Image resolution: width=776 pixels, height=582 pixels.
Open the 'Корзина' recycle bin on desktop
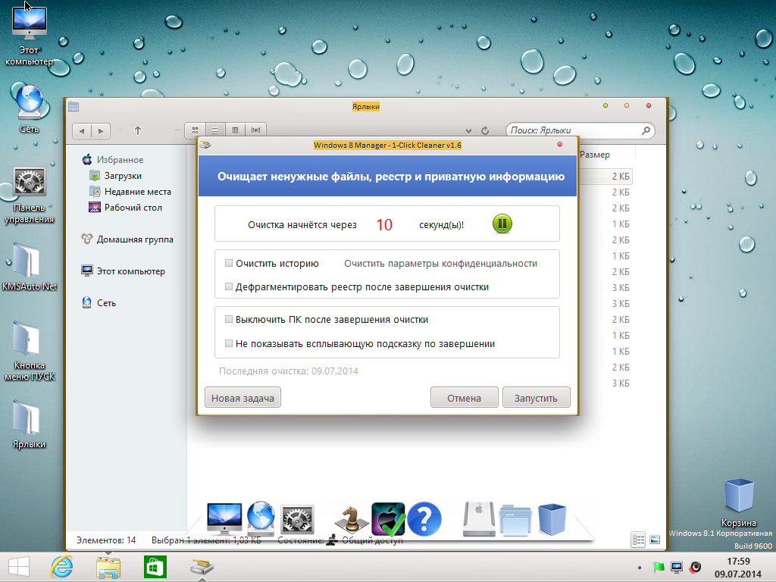pyautogui.click(x=739, y=502)
